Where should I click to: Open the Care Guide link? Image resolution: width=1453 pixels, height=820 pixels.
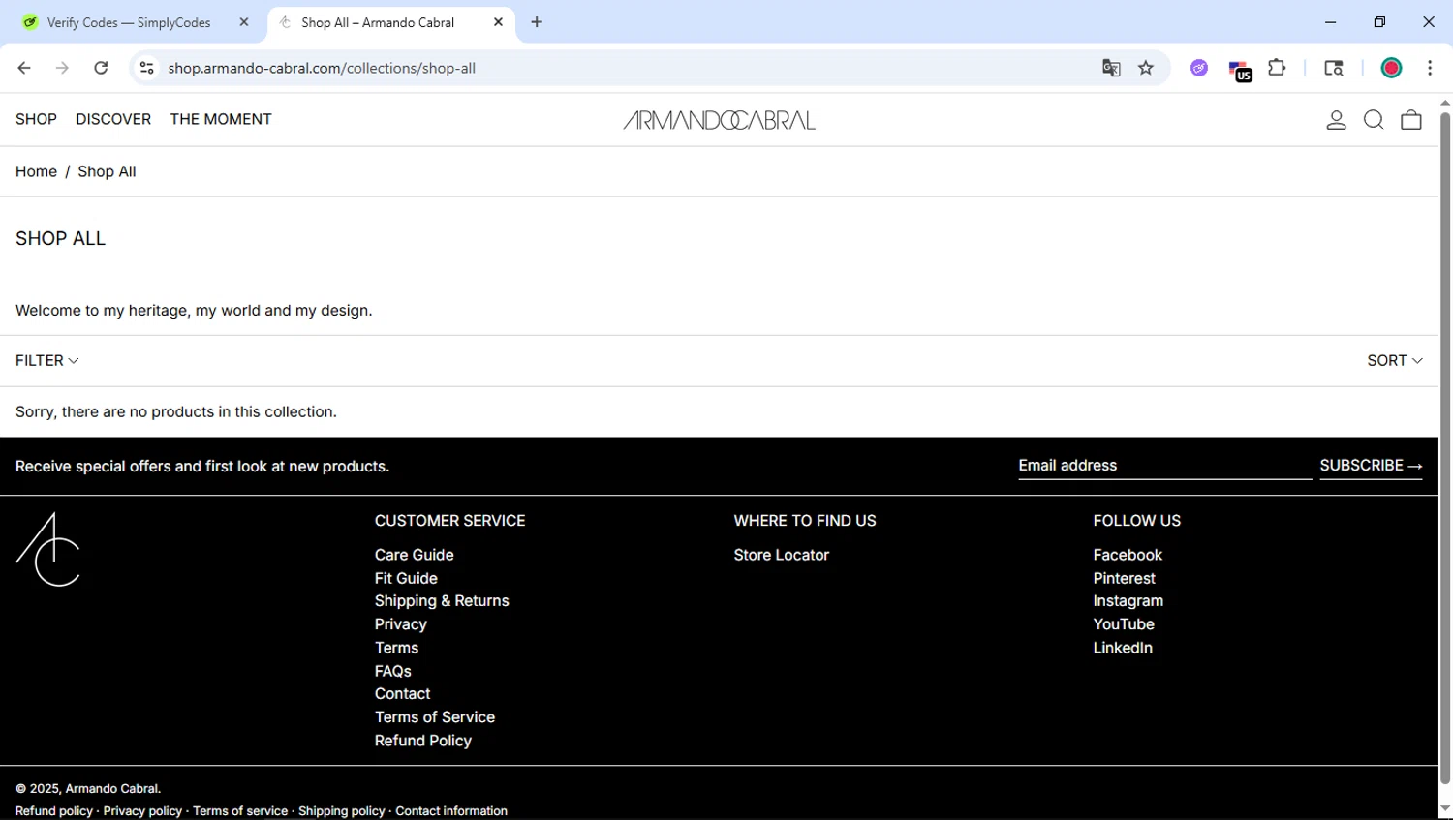[414, 555]
